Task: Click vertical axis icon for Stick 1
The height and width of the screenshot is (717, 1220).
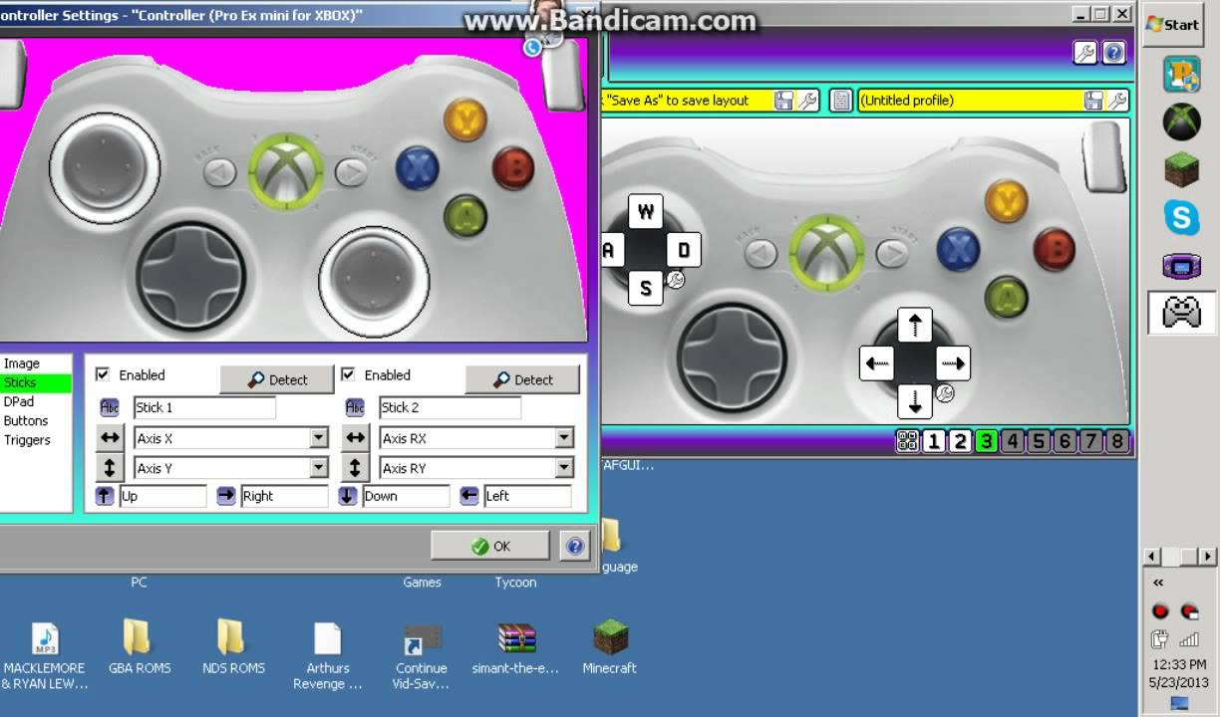Action: 110,468
